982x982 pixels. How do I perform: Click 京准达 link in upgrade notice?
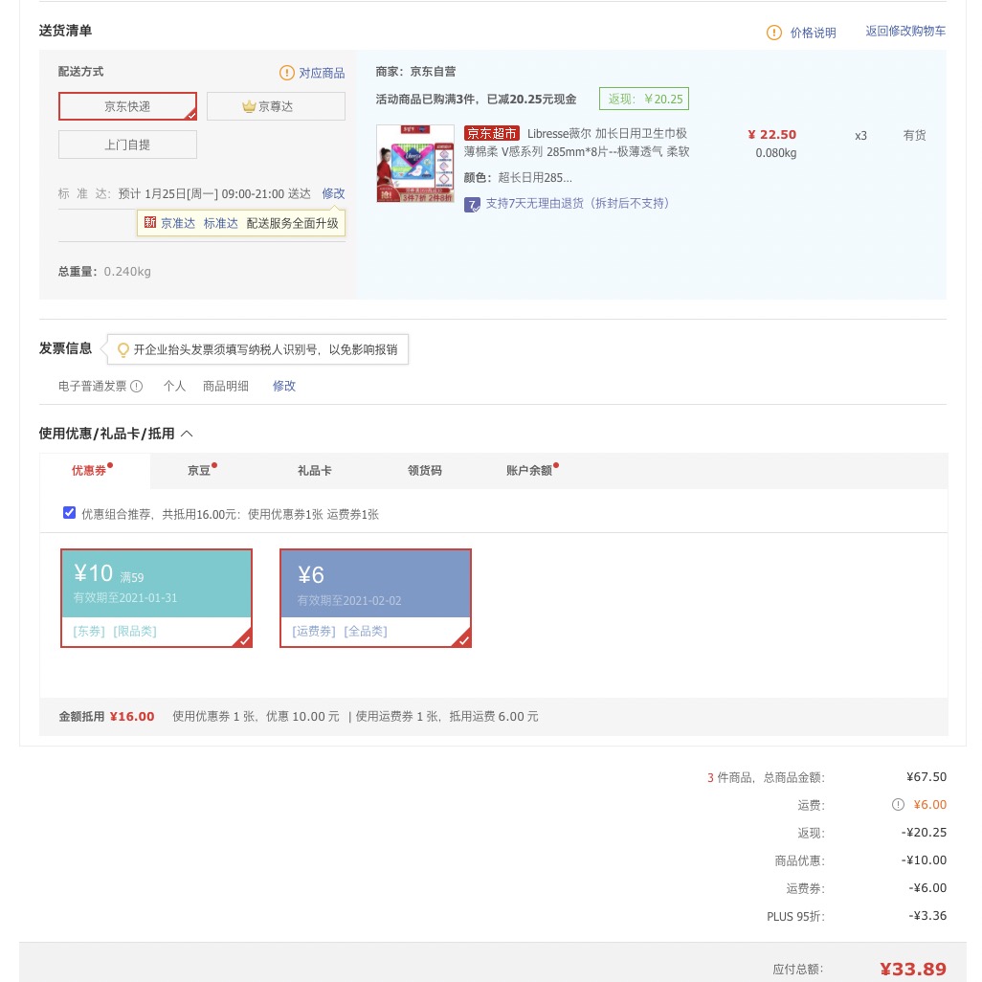178,223
